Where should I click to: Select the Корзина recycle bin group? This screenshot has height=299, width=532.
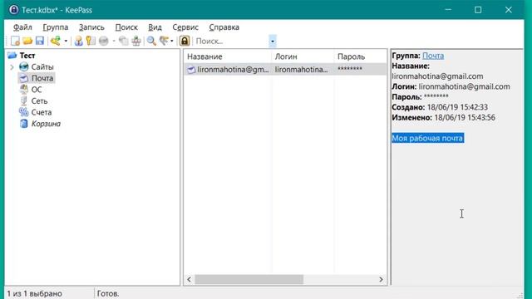tap(46, 124)
